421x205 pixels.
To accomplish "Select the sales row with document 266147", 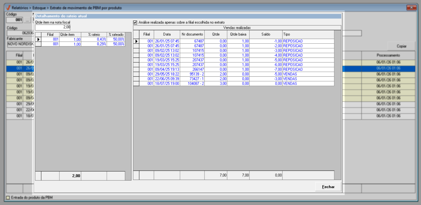I will pyautogui.click(x=198, y=69).
